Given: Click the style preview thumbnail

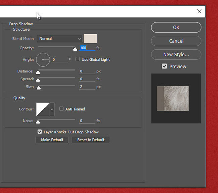Looking at the screenshot, I should [x=176, y=98].
